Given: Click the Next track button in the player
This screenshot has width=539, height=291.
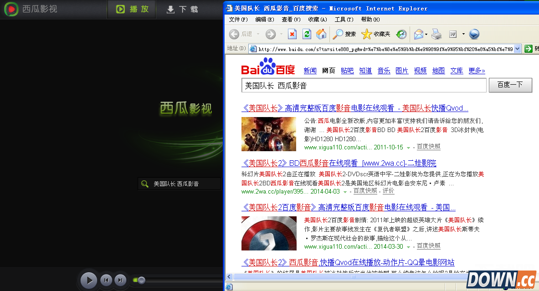Looking at the screenshot, I should [x=120, y=280].
